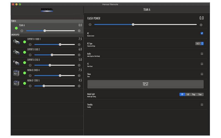Set Model Light to Full
Screen dimensions: 221x138
188,94
